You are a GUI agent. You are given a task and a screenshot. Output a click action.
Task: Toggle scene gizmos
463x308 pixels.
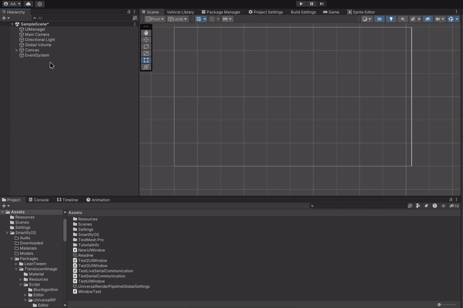point(451,19)
